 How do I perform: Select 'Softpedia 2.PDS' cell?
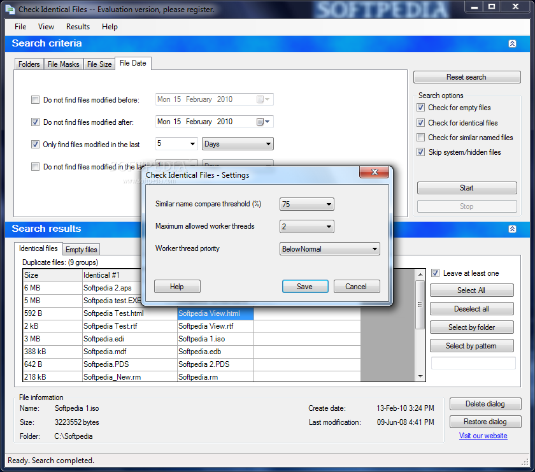tap(215, 364)
